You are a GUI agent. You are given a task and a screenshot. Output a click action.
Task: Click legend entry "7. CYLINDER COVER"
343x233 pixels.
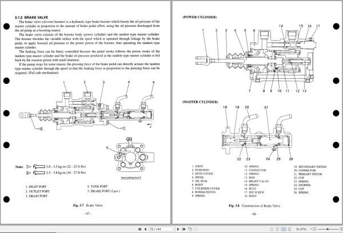point(206,188)
